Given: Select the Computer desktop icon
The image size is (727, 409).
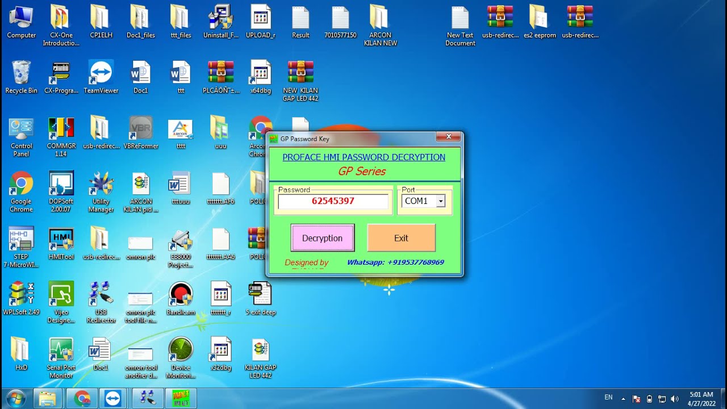Looking at the screenshot, I should [22, 22].
